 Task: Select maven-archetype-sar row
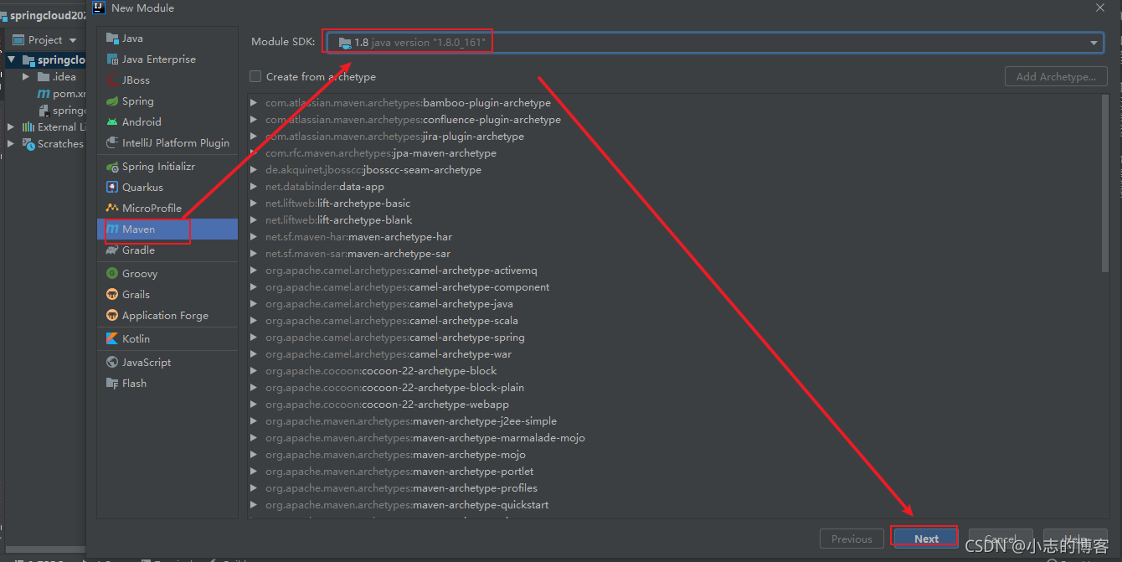tap(675, 254)
